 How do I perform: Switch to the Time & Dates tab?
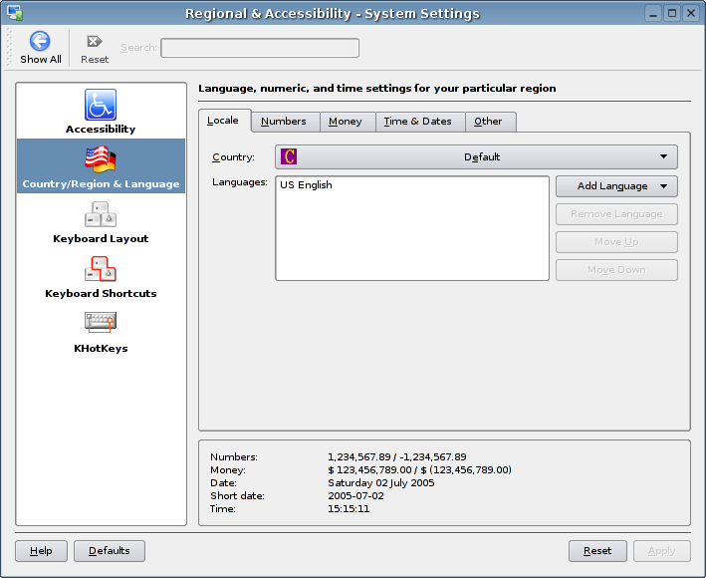418,122
